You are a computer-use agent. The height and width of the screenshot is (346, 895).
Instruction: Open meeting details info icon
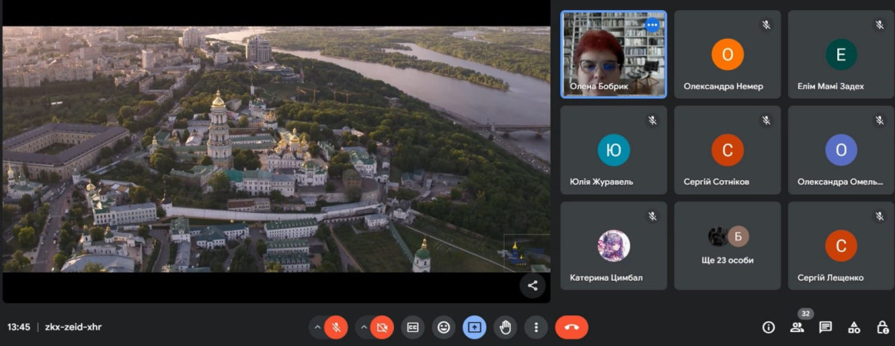tap(768, 327)
